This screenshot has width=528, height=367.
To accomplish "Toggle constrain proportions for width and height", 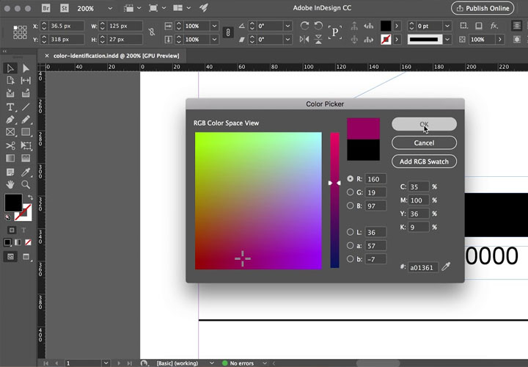I will (x=152, y=32).
